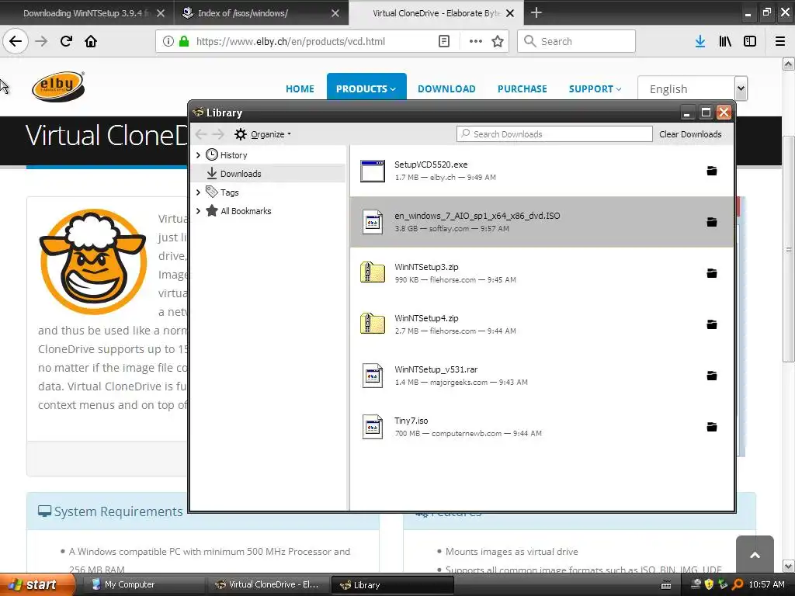Toggle reader view icon in address bar
The width and height of the screenshot is (795, 596).
pyautogui.click(x=443, y=41)
